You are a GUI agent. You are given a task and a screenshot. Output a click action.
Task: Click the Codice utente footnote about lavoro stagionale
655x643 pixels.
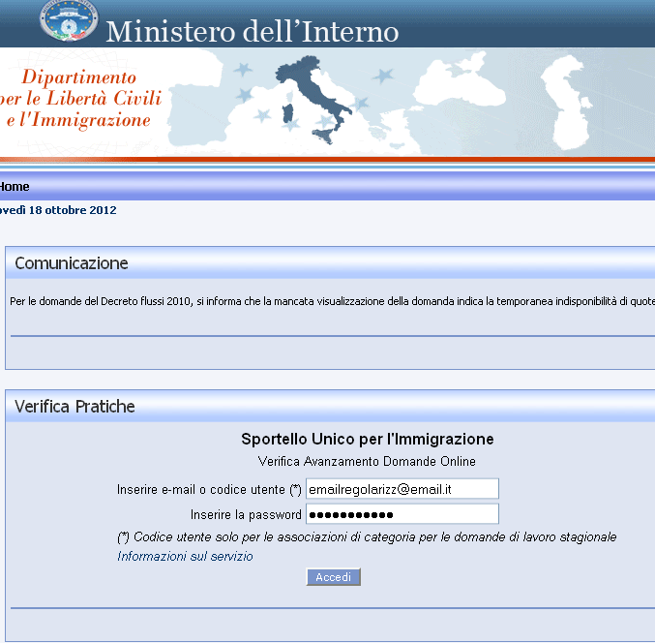[367, 537]
